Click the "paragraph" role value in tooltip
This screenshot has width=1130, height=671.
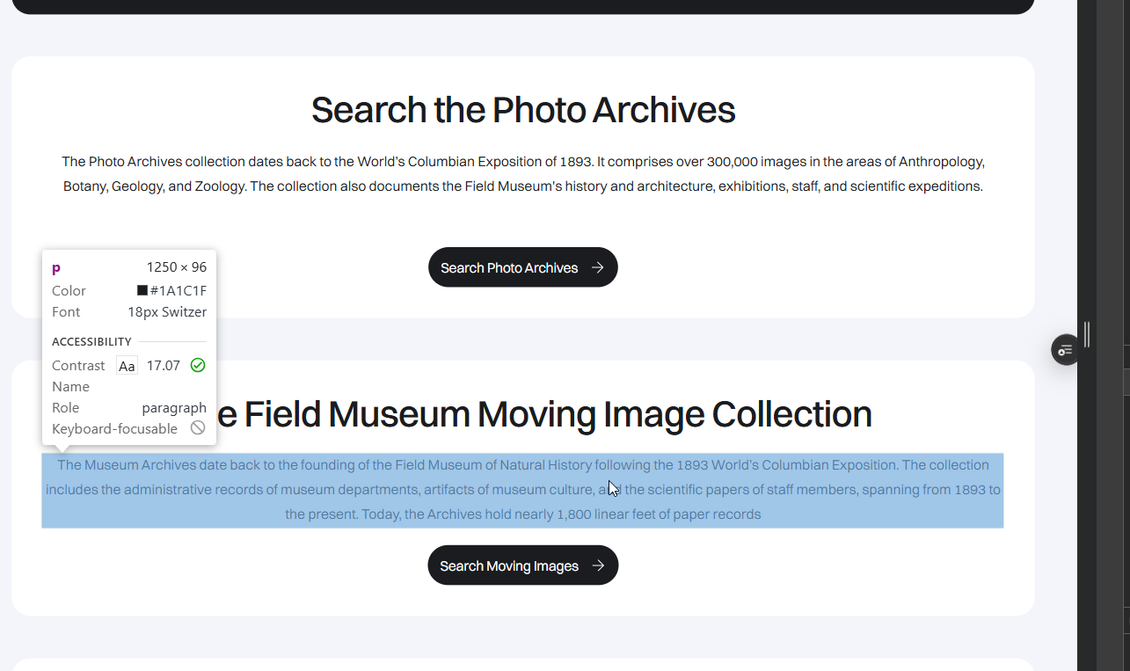click(174, 408)
